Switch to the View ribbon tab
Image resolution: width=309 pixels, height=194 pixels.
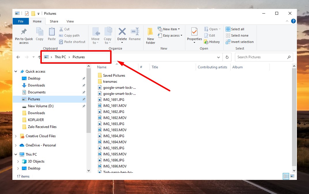coord(70,21)
